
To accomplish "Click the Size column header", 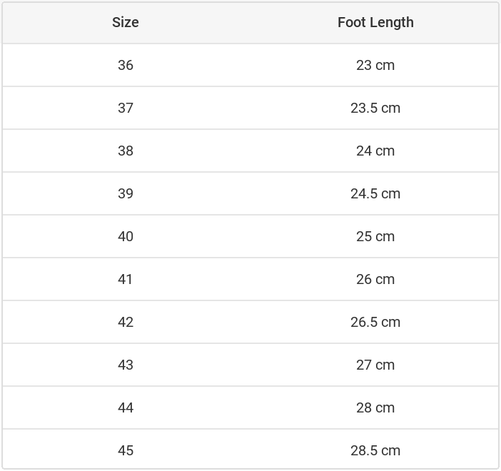I will click(x=126, y=22).
